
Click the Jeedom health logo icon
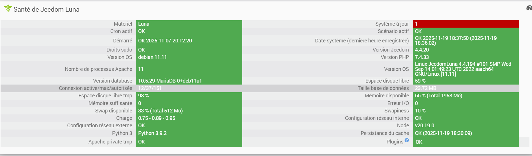tap(8, 9)
